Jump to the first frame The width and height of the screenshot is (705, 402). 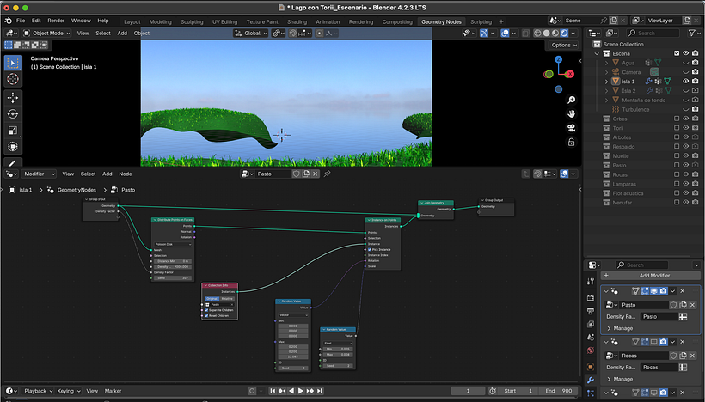point(273,391)
